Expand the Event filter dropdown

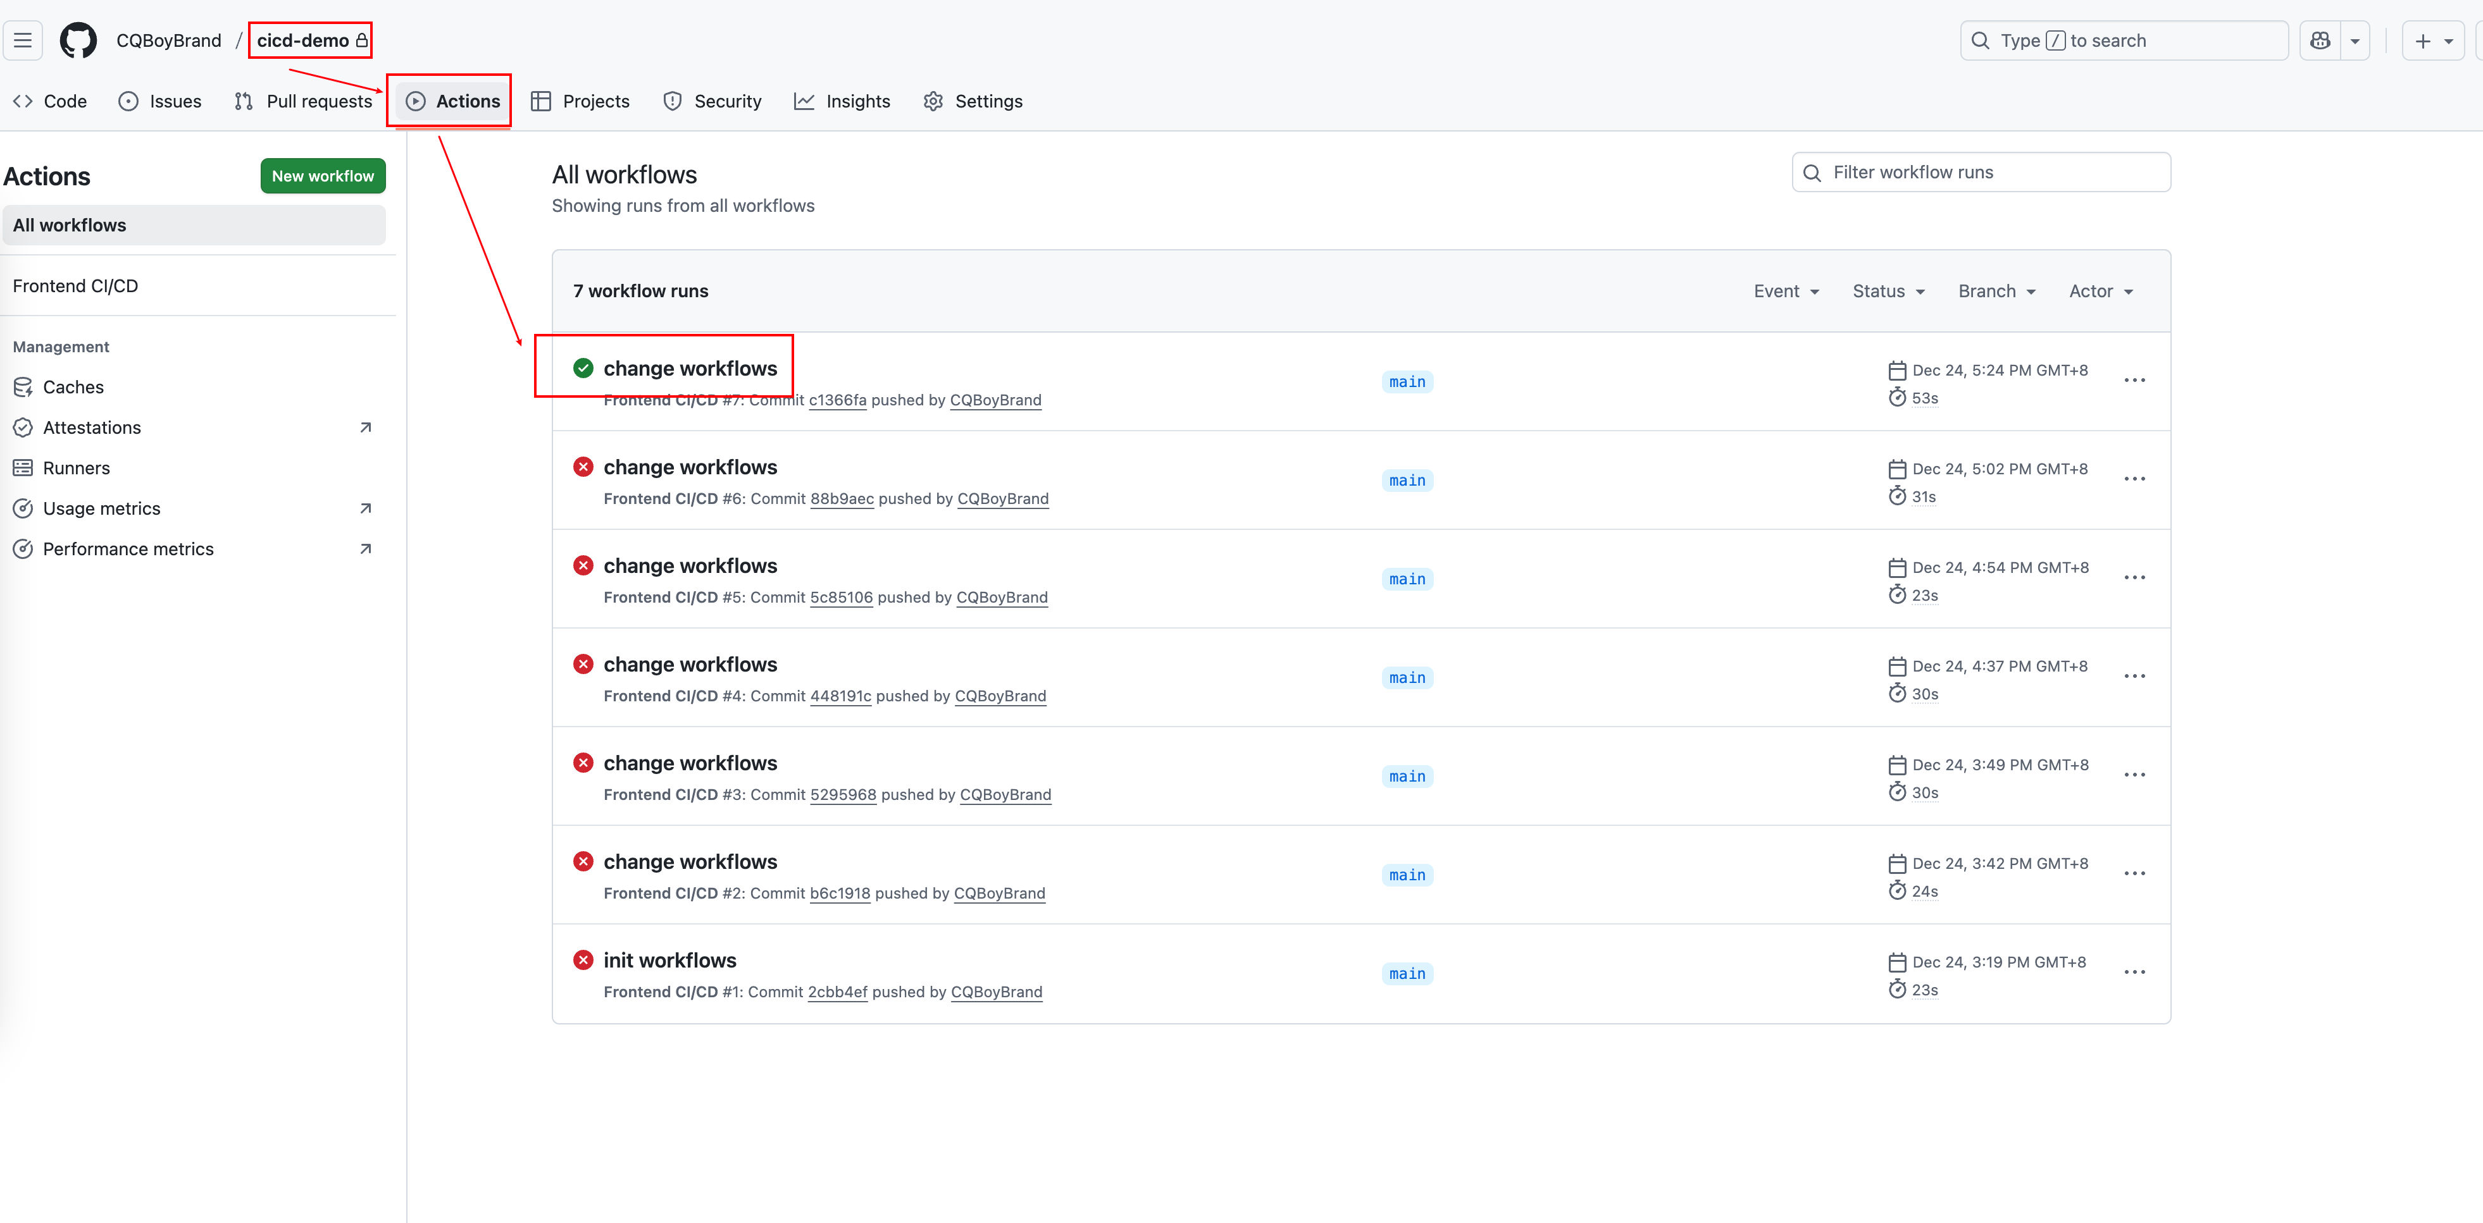click(x=1785, y=292)
